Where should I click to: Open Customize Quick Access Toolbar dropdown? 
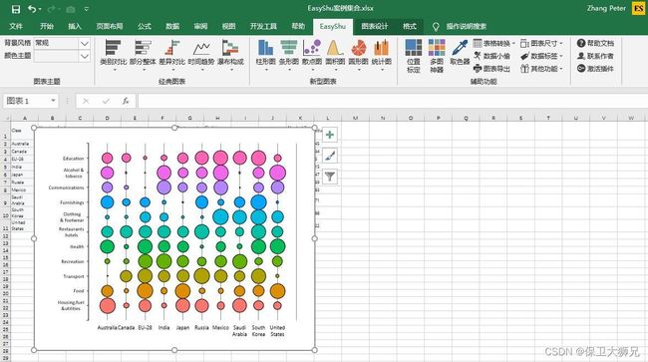click(x=87, y=9)
